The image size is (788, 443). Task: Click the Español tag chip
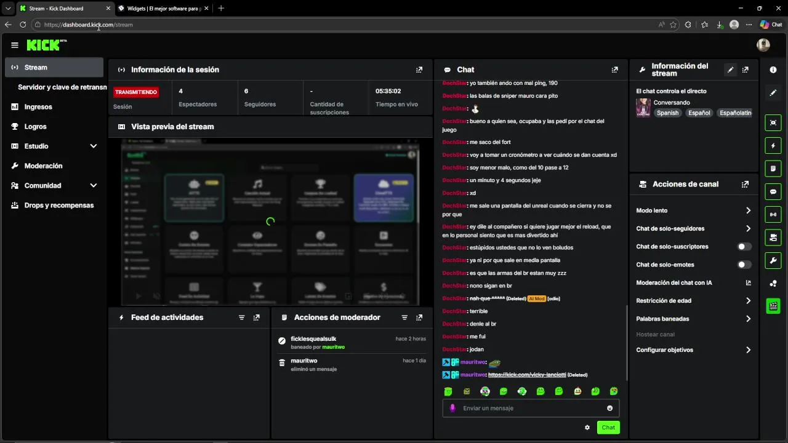pos(699,113)
